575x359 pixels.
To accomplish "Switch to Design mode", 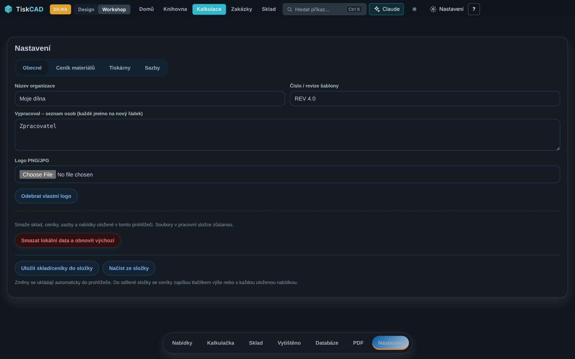I will click(x=86, y=9).
